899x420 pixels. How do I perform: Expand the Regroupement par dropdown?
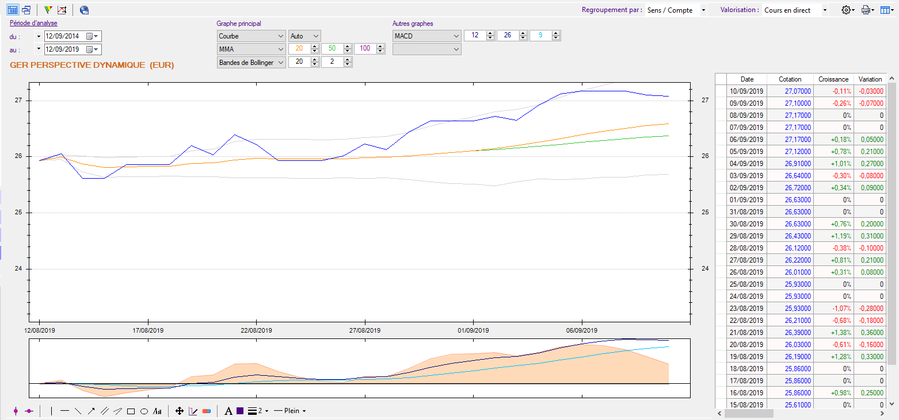tap(703, 10)
